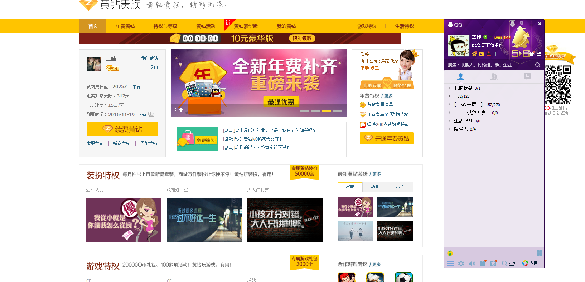
Task: Open the 生活特权 nav item
Action: tap(405, 26)
